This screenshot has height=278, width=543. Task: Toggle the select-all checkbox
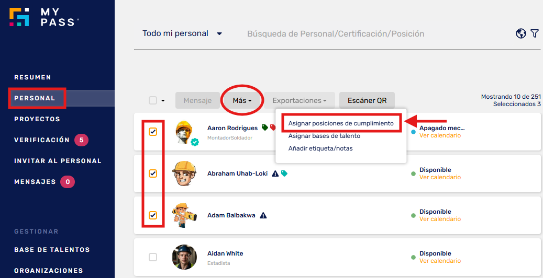(153, 101)
